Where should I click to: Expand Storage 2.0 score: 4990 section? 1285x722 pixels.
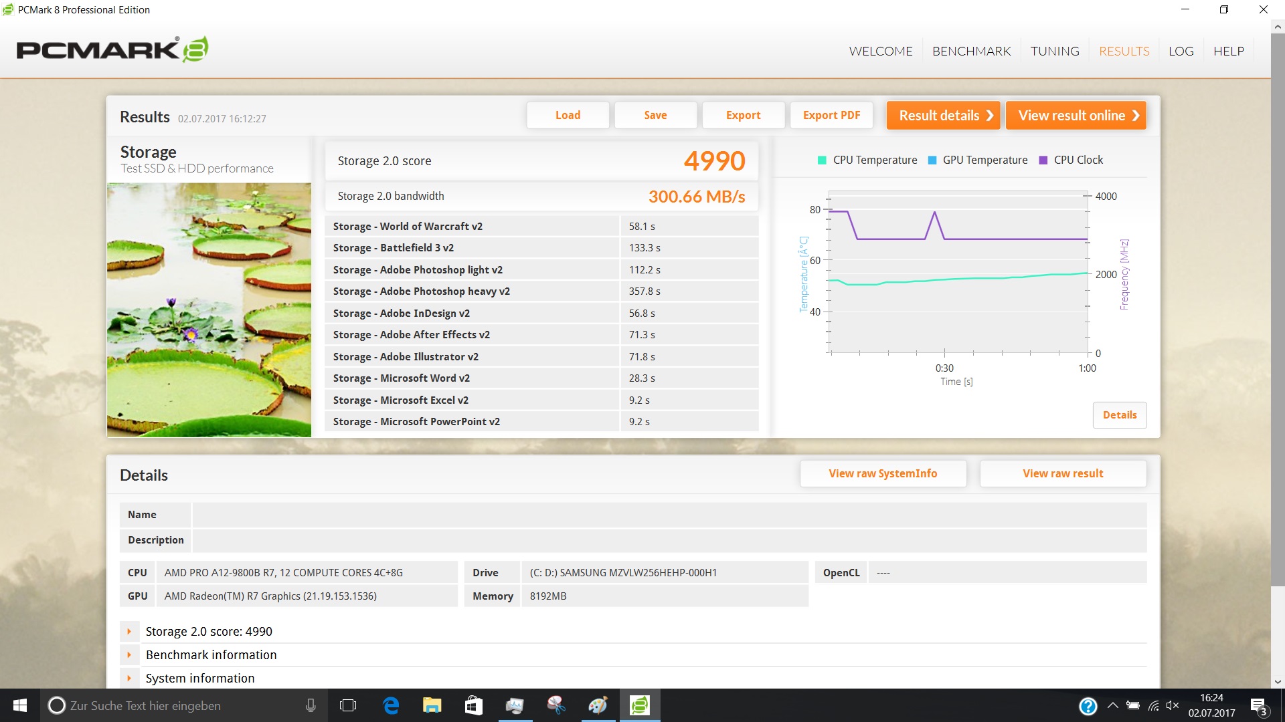[x=129, y=631]
